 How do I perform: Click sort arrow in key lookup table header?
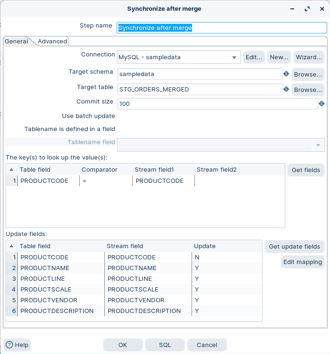(x=11, y=170)
